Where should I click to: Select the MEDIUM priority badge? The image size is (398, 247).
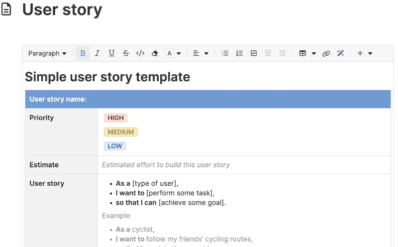[x=121, y=132]
